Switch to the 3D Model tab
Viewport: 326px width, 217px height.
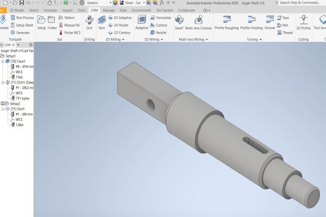coord(17,10)
